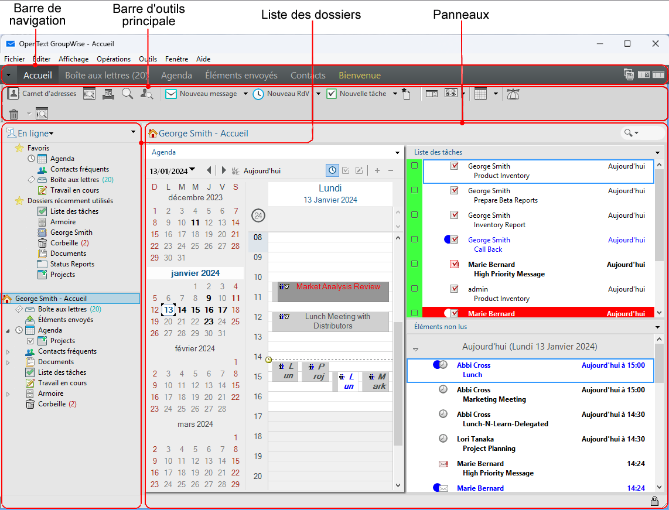The image size is (669, 510).
Task: Expand the Contacts fréquents tree node
Action: point(8,352)
